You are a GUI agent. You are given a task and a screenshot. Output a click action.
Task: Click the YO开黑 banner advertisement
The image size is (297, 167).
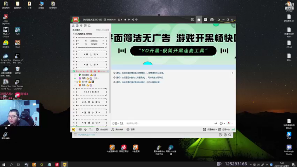(x=173, y=45)
